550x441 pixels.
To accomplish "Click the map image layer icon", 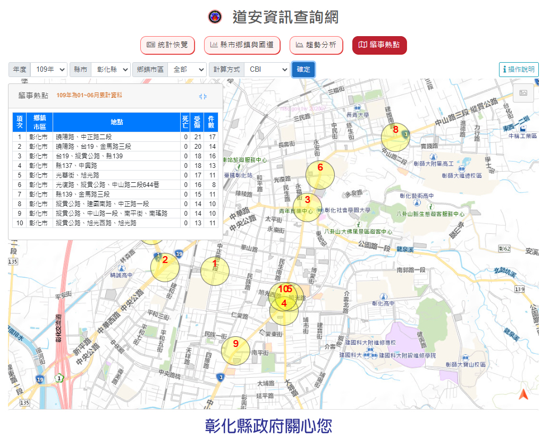I will pos(523,93).
